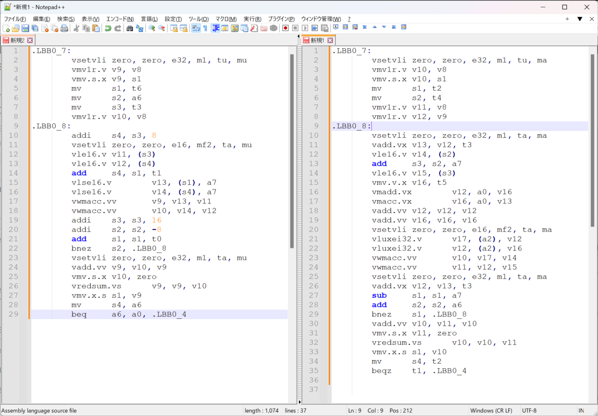This screenshot has width=598, height=416.
Task: Click the + button for a new tab
Action: 567,19
